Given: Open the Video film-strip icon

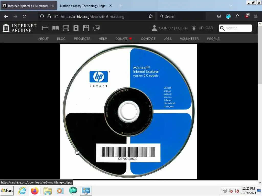Looking at the screenshot, I should tap(66, 28).
